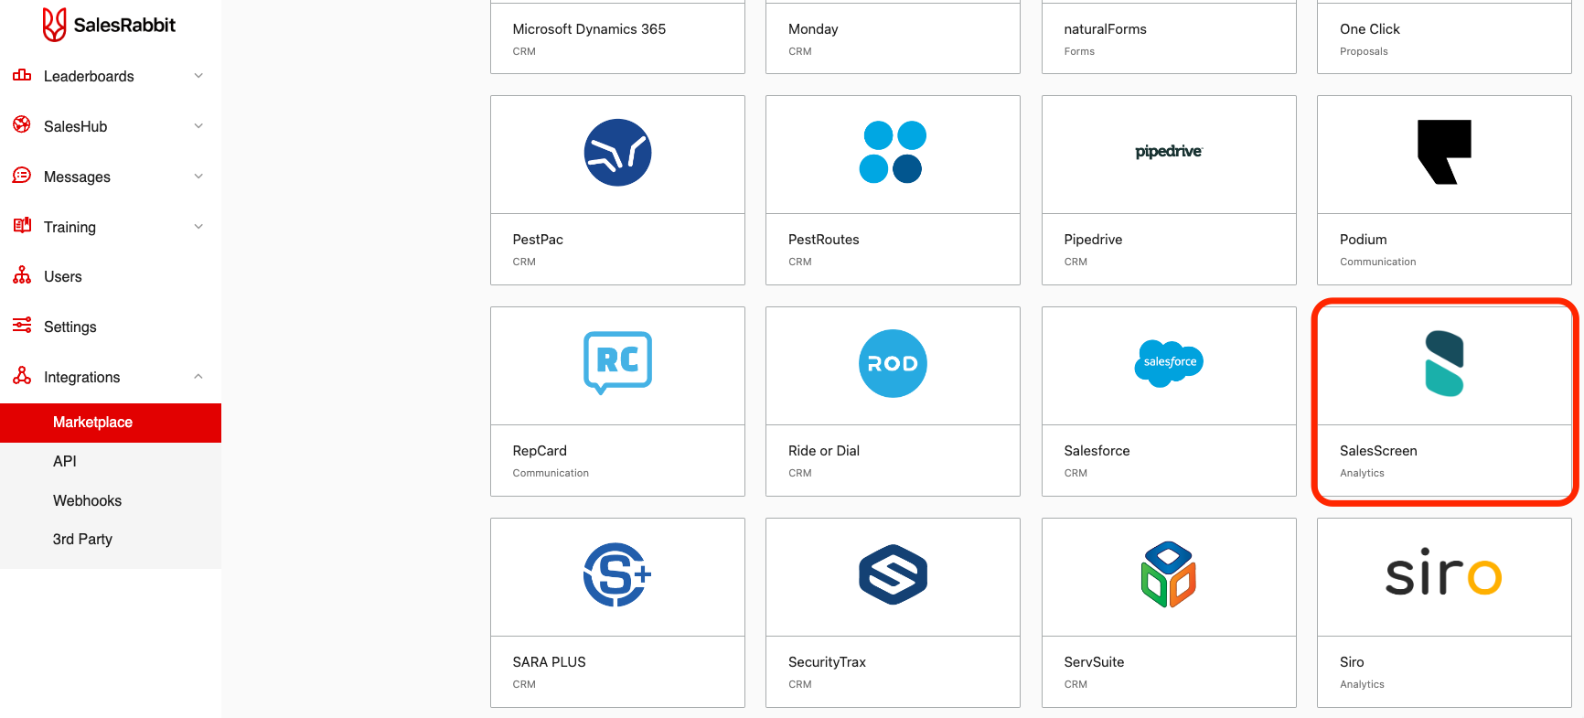Expand the Training chevron
The image size is (1584, 718).
tap(198, 227)
